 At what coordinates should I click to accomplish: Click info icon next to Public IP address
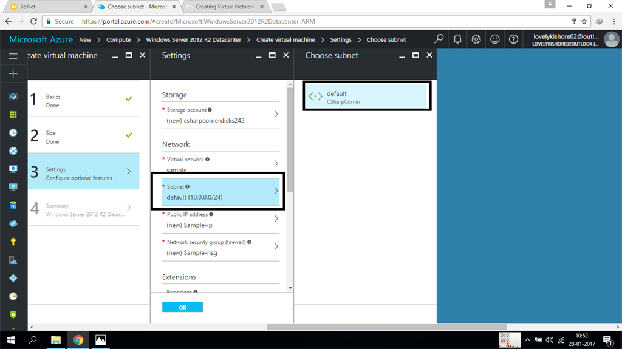211,214
